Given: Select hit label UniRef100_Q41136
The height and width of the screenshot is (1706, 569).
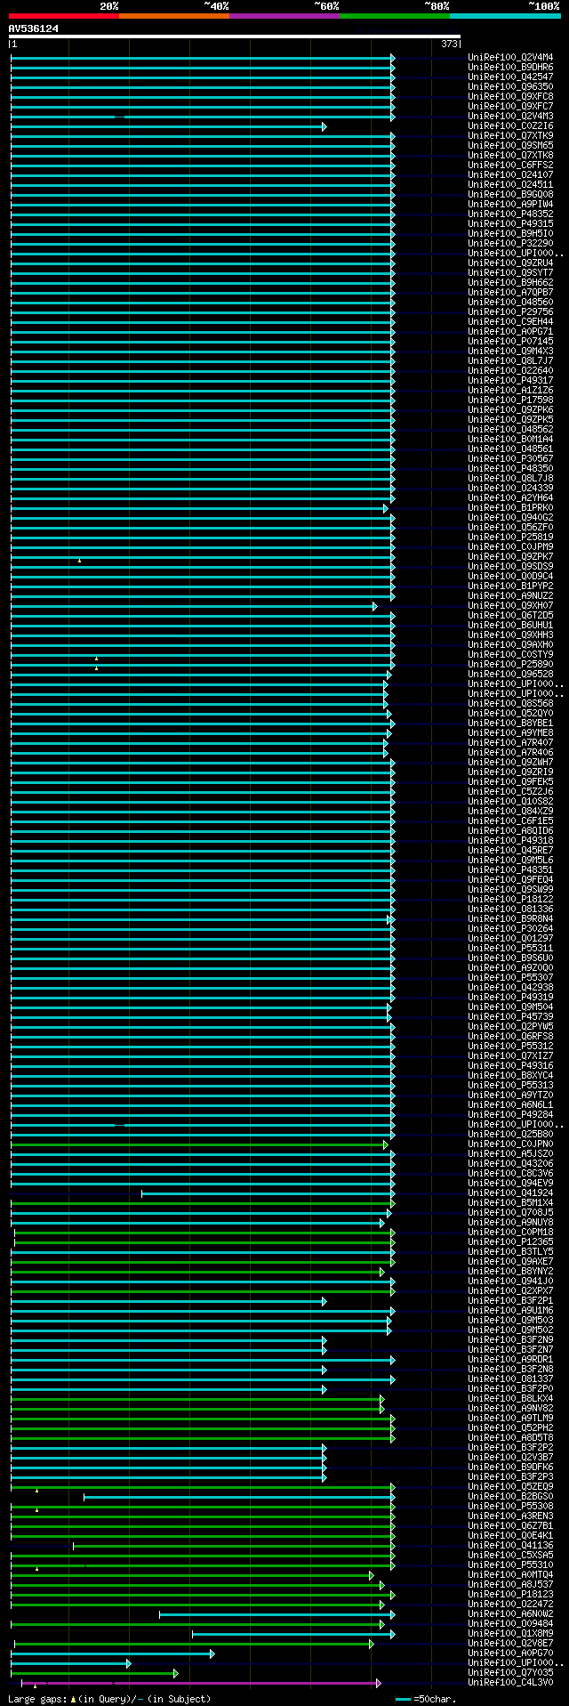Looking at the screenshot, I should pyautogui.click(x=511, y=1545).
